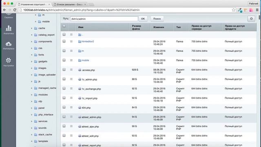The image size is (261, 147).
Task: Check the box for 1c_admin.php
Action: click(64, 79)
